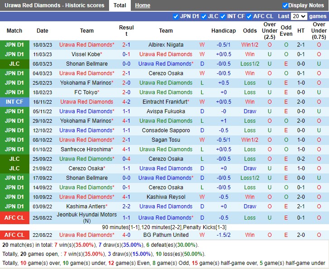Switch to the Home tab
The width and height of the screenshot is (329, 269).
point(143,5)
